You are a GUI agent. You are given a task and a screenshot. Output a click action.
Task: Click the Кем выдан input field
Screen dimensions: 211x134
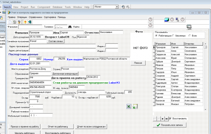coord(106,59)
